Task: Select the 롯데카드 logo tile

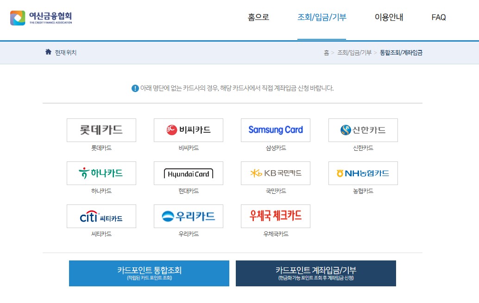Action: (x=101, y=130)
